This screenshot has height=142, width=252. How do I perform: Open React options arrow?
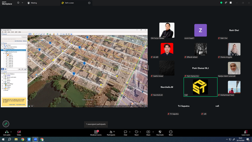[x=141, y=132]
